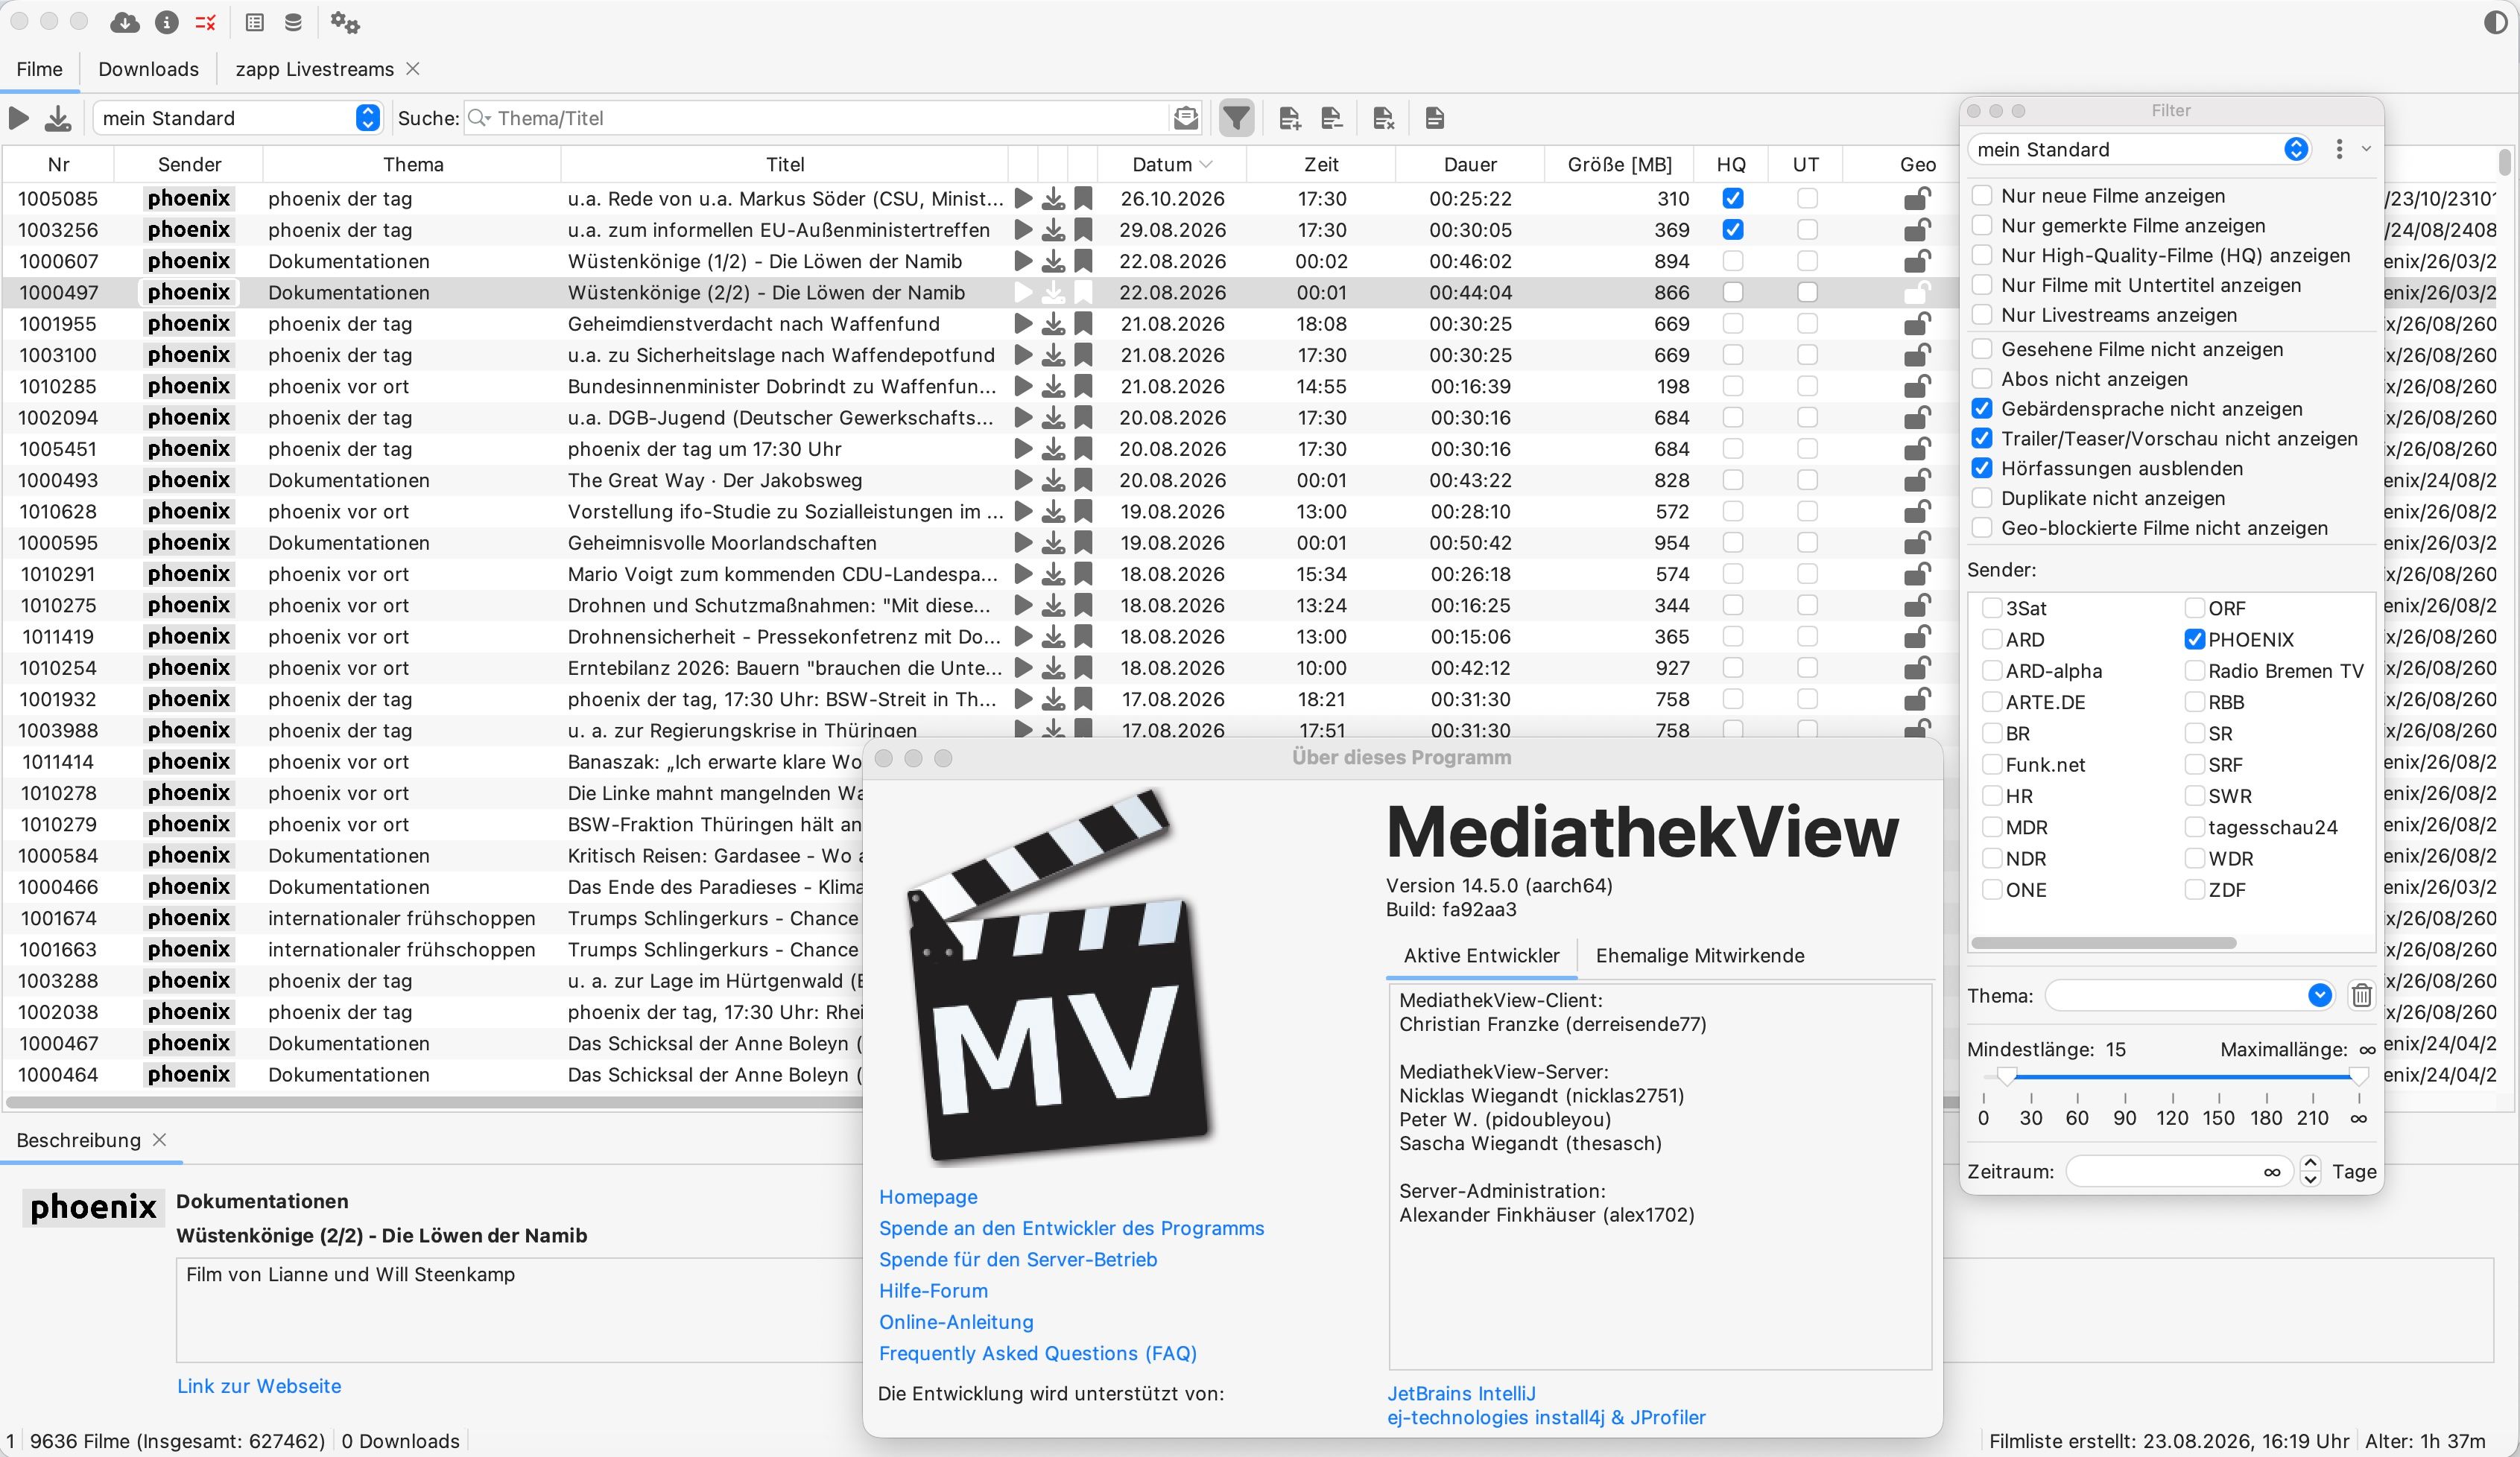
Task: Open the Homepage link in the about dialog
Action: 928,1196
